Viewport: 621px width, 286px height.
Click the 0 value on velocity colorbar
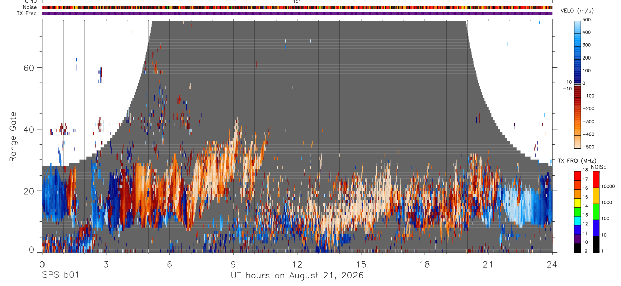(x=583, y=83)
